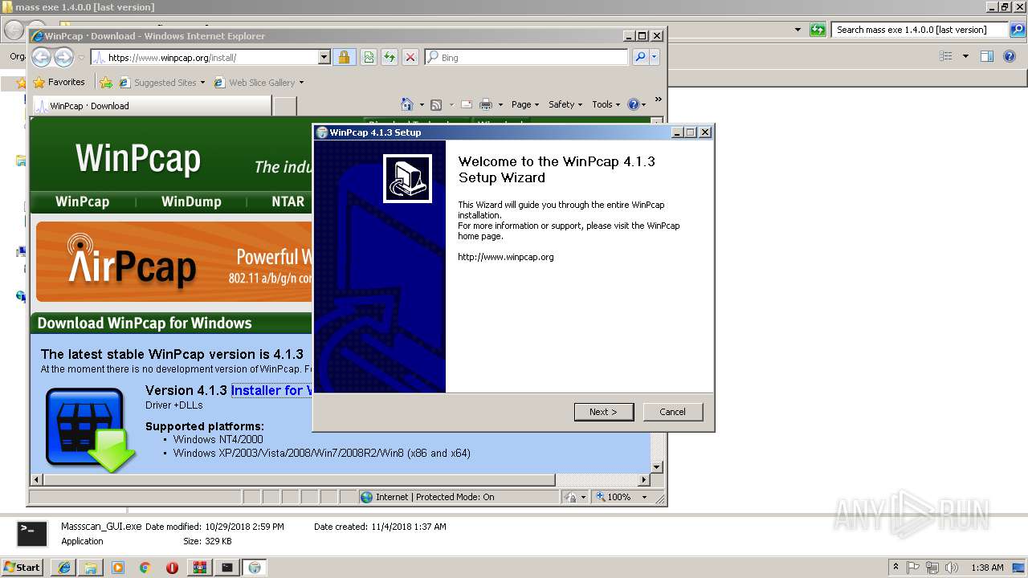The image size is (1028, 578).
Task: Click the AirPcap banner advertisement
Action: (173, 262)
